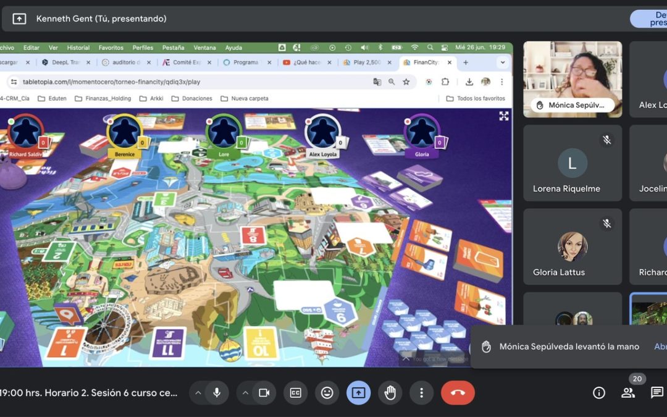
Task: Click the orange card deck on the board
Action: coord(479,259)
